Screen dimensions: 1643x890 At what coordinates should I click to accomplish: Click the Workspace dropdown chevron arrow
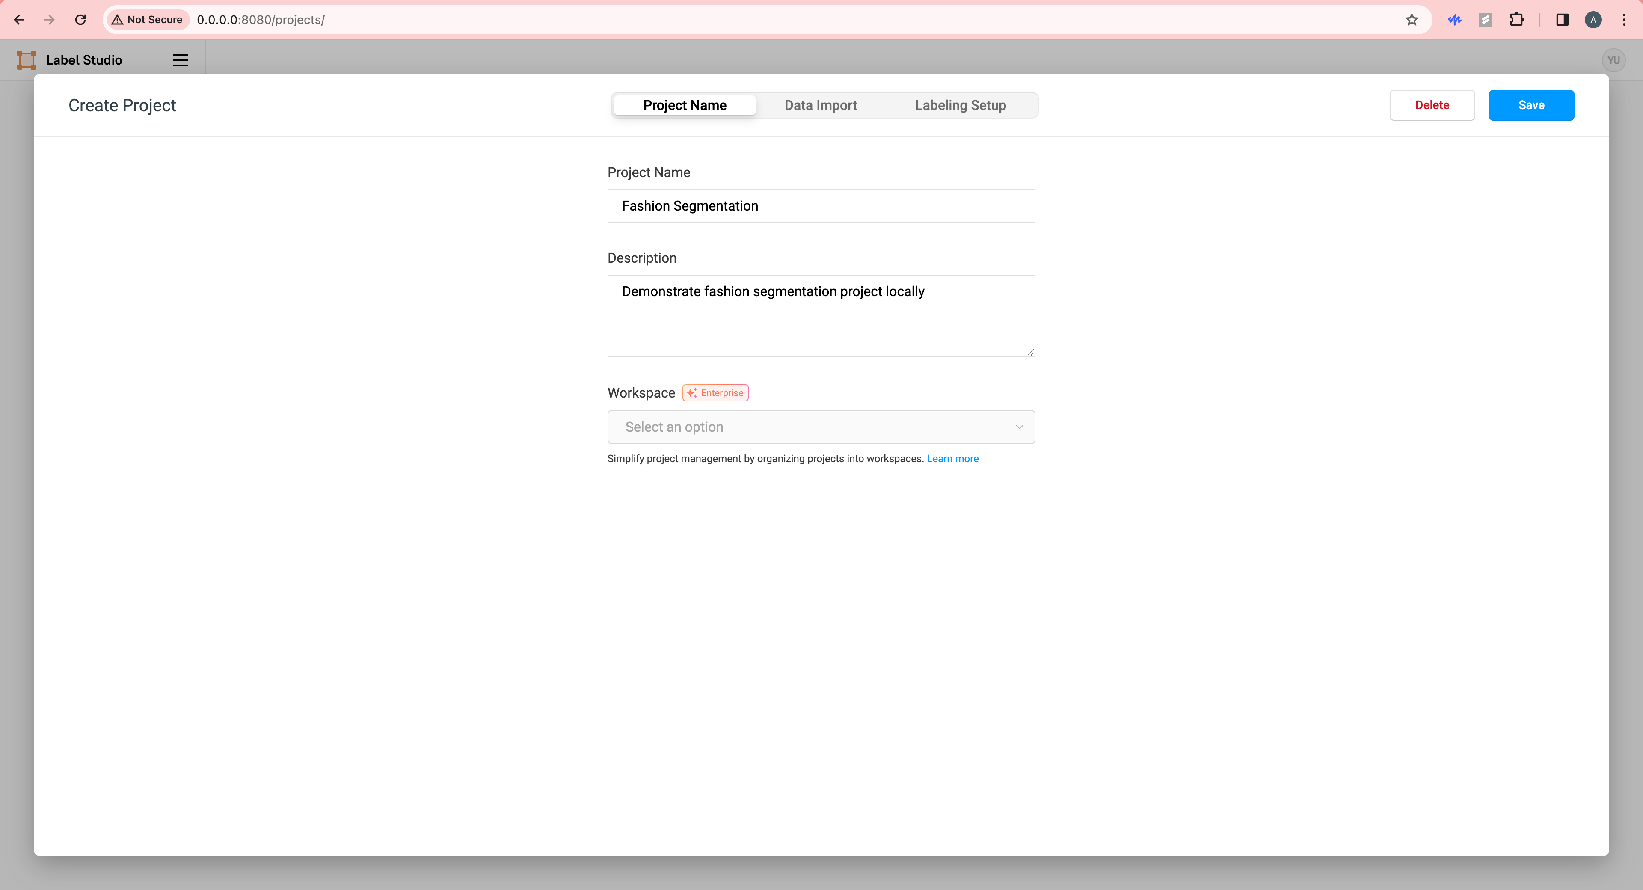(1019, 427)
